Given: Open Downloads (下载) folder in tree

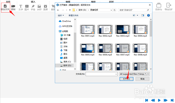Looking at the screenshot, I should tap(64, 50).
